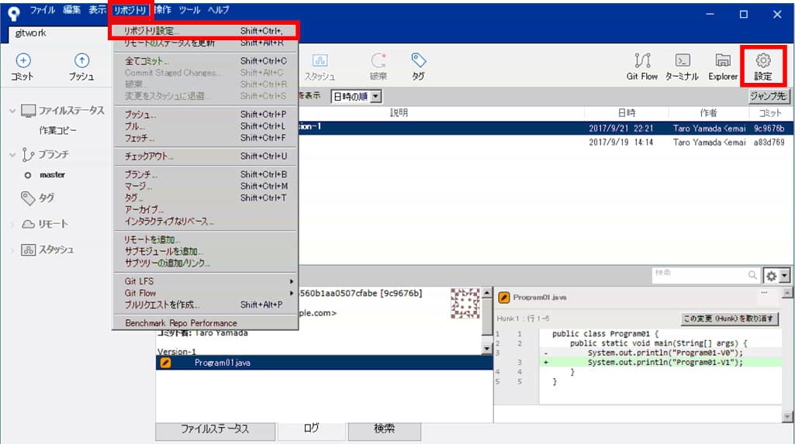Select the Remotes (リモート) sidebar section

(x=45, y=224)
